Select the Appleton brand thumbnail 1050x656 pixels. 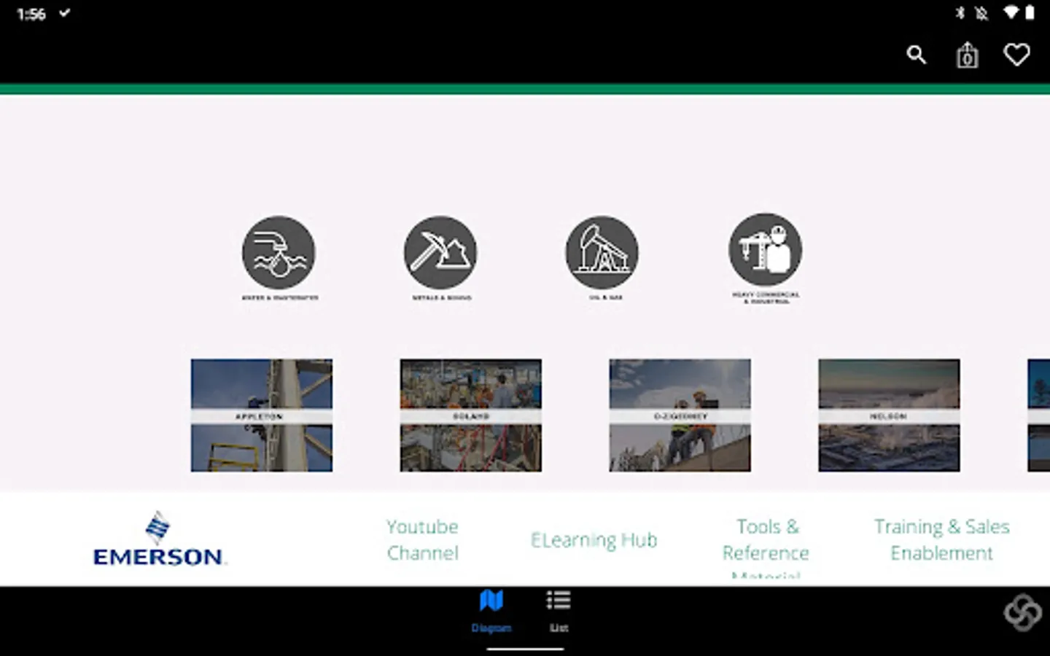tap(261, 415)
